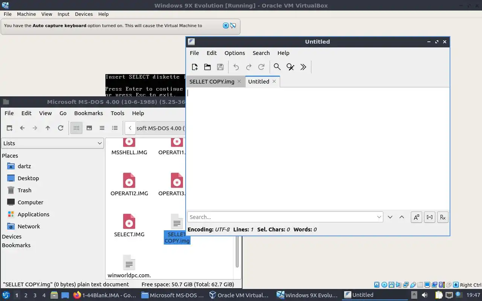482x301 pixels.
Task: Open the editor's Edit menu
Action: (212, 53)
